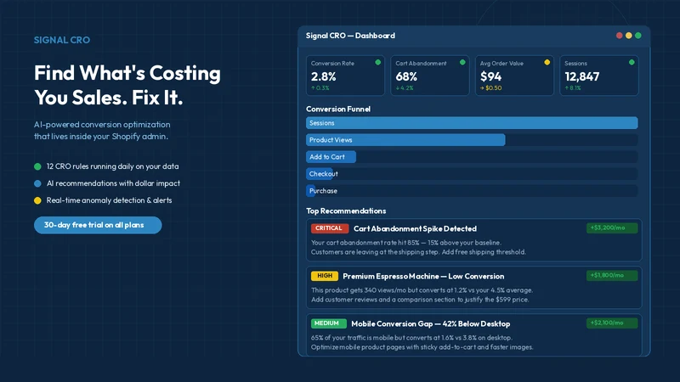Screen dimensions: 680x382
Task: Click the Sessions card green status dot
Action: 632,62
